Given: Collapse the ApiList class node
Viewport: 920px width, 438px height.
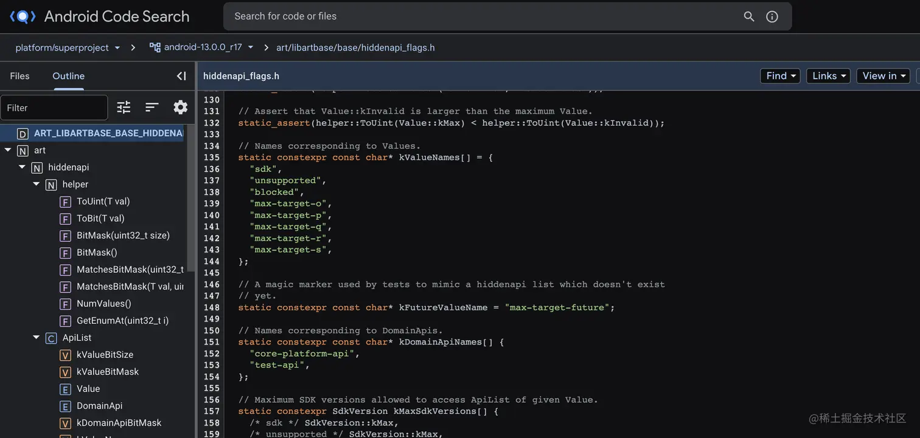Looking at the screenshot, I should [37, 337].
